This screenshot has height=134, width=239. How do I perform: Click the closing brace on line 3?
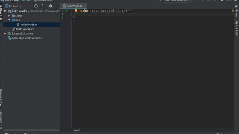tap(74, 18)
